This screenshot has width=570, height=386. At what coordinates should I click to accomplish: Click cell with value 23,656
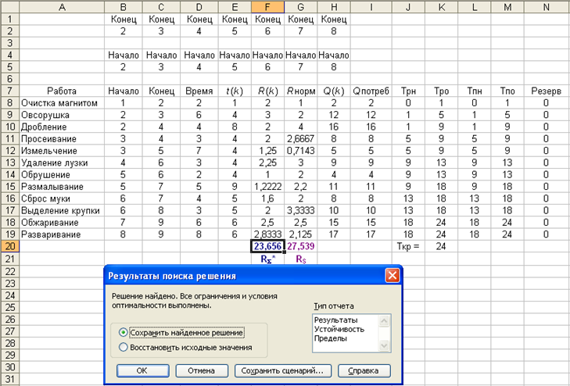coord(267,246)
